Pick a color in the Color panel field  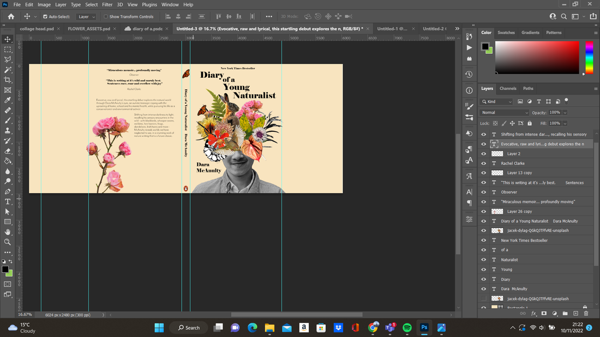537,57
